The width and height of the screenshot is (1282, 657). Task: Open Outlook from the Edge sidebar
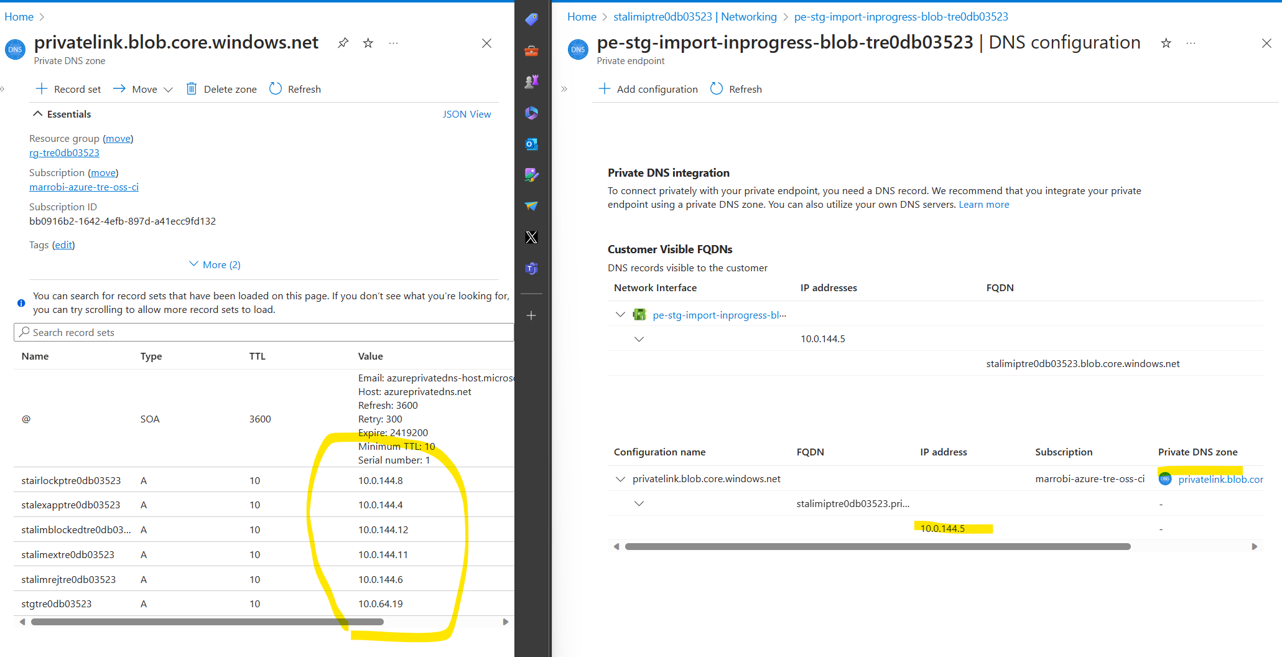click(x=531, y=144)
